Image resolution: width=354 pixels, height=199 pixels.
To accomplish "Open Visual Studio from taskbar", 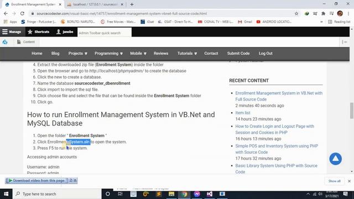I will (210, 194).
